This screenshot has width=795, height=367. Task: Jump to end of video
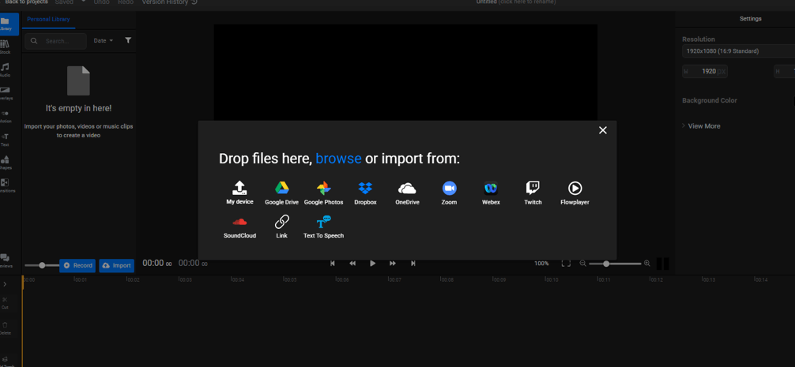(413, 264)
